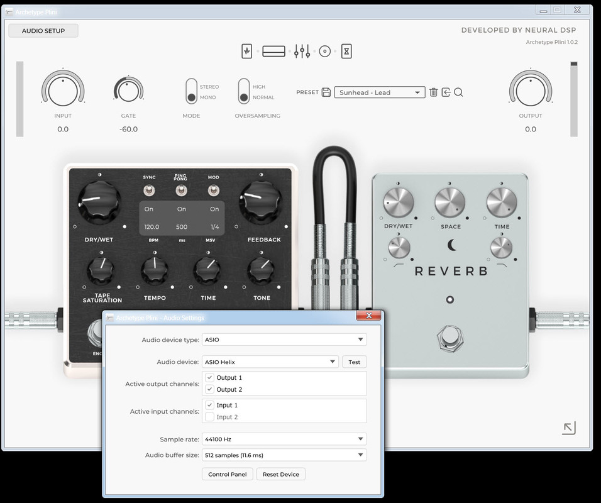Click the 1/4 MSV note value

click(214, 227)
